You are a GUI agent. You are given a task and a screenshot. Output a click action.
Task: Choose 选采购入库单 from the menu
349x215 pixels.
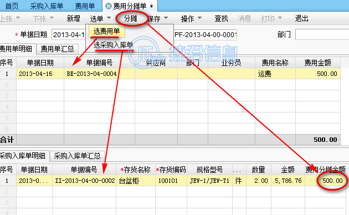113,45
